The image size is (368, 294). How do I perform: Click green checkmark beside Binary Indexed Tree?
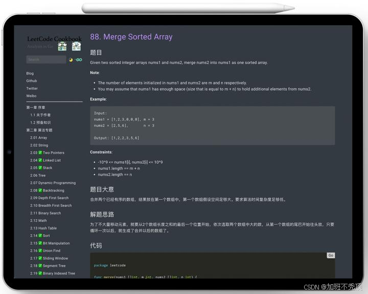pos(40,274)
